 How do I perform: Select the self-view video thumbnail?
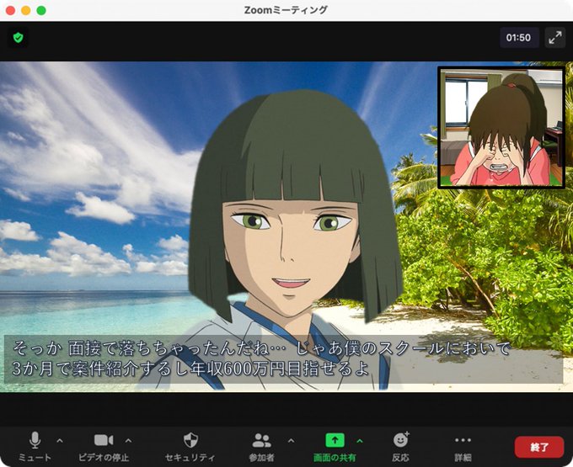click(x=501, y=127)
